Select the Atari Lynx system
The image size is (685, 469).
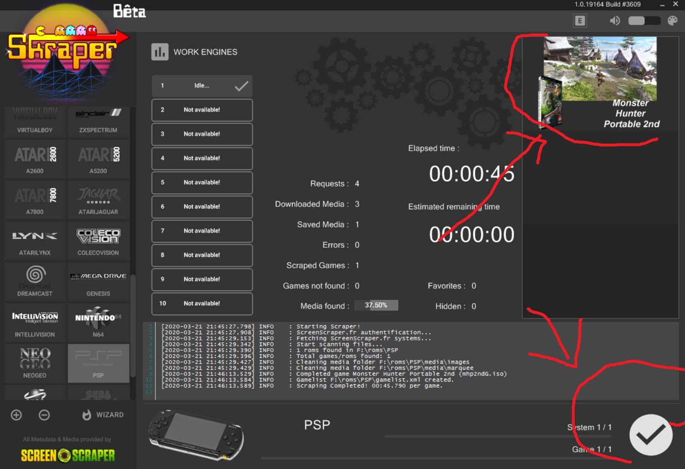coord(35,241)
